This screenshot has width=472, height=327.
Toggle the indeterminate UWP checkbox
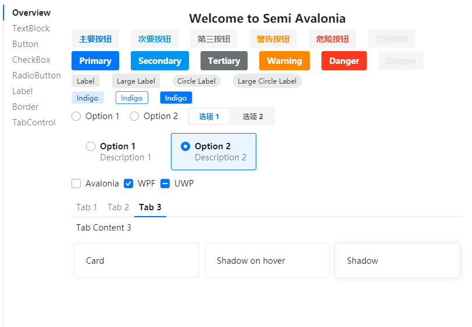point(165,184)
